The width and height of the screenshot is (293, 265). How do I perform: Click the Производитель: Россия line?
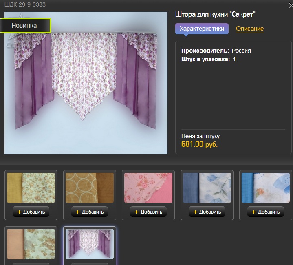click(216, 51)
